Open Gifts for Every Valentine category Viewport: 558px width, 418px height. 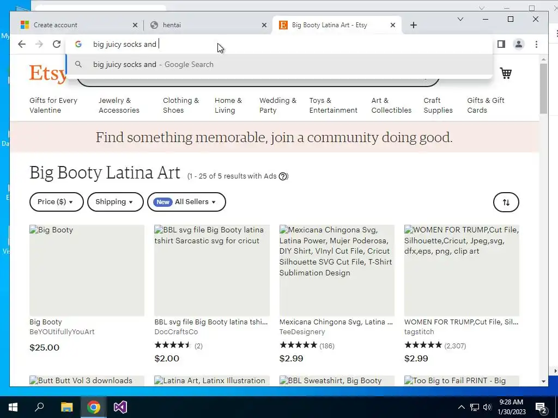53,105
